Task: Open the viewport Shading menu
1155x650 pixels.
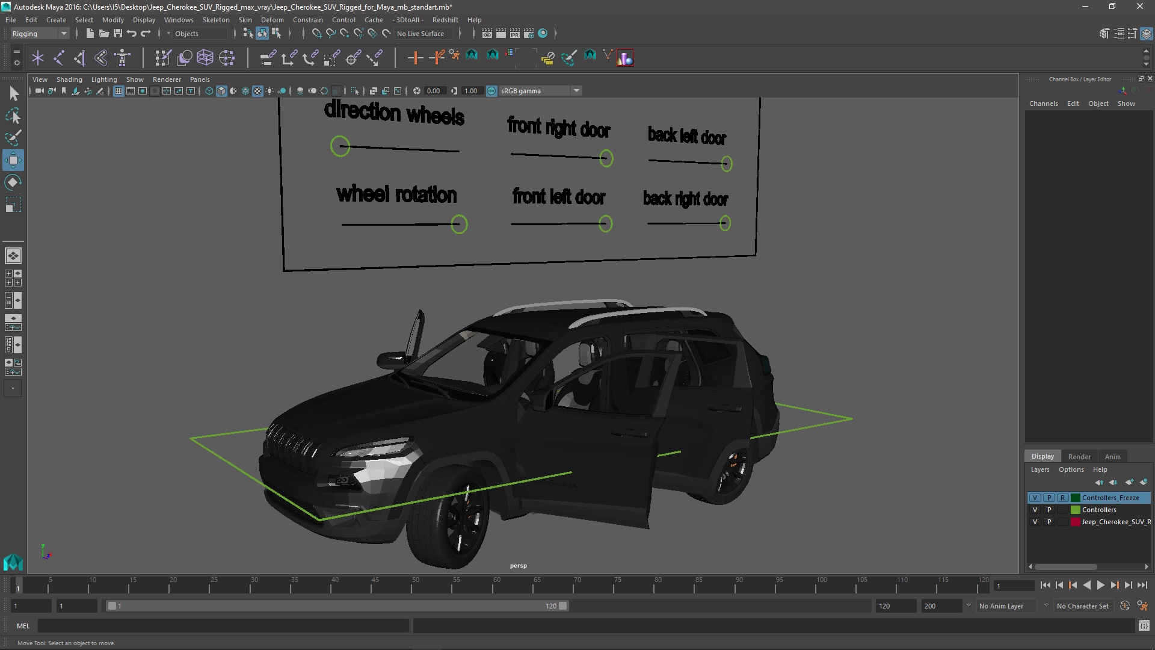Action: 69,79
